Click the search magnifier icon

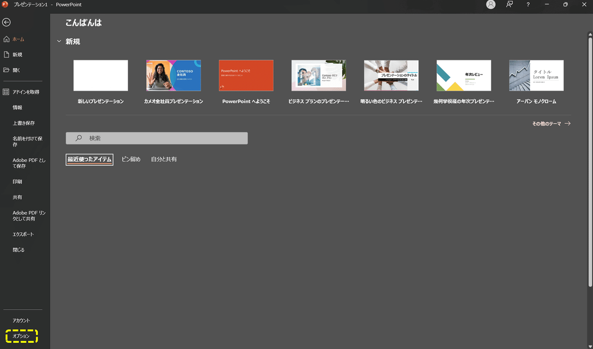coord(79,138)
